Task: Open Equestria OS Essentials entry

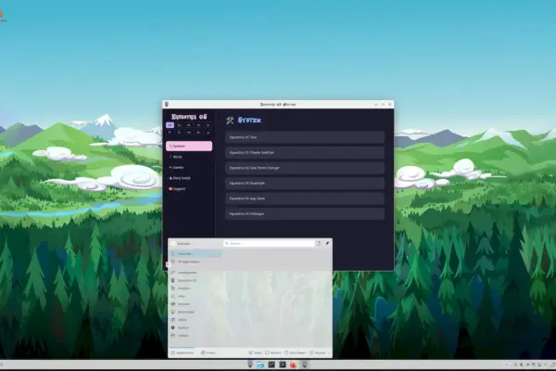Action: 305,184
